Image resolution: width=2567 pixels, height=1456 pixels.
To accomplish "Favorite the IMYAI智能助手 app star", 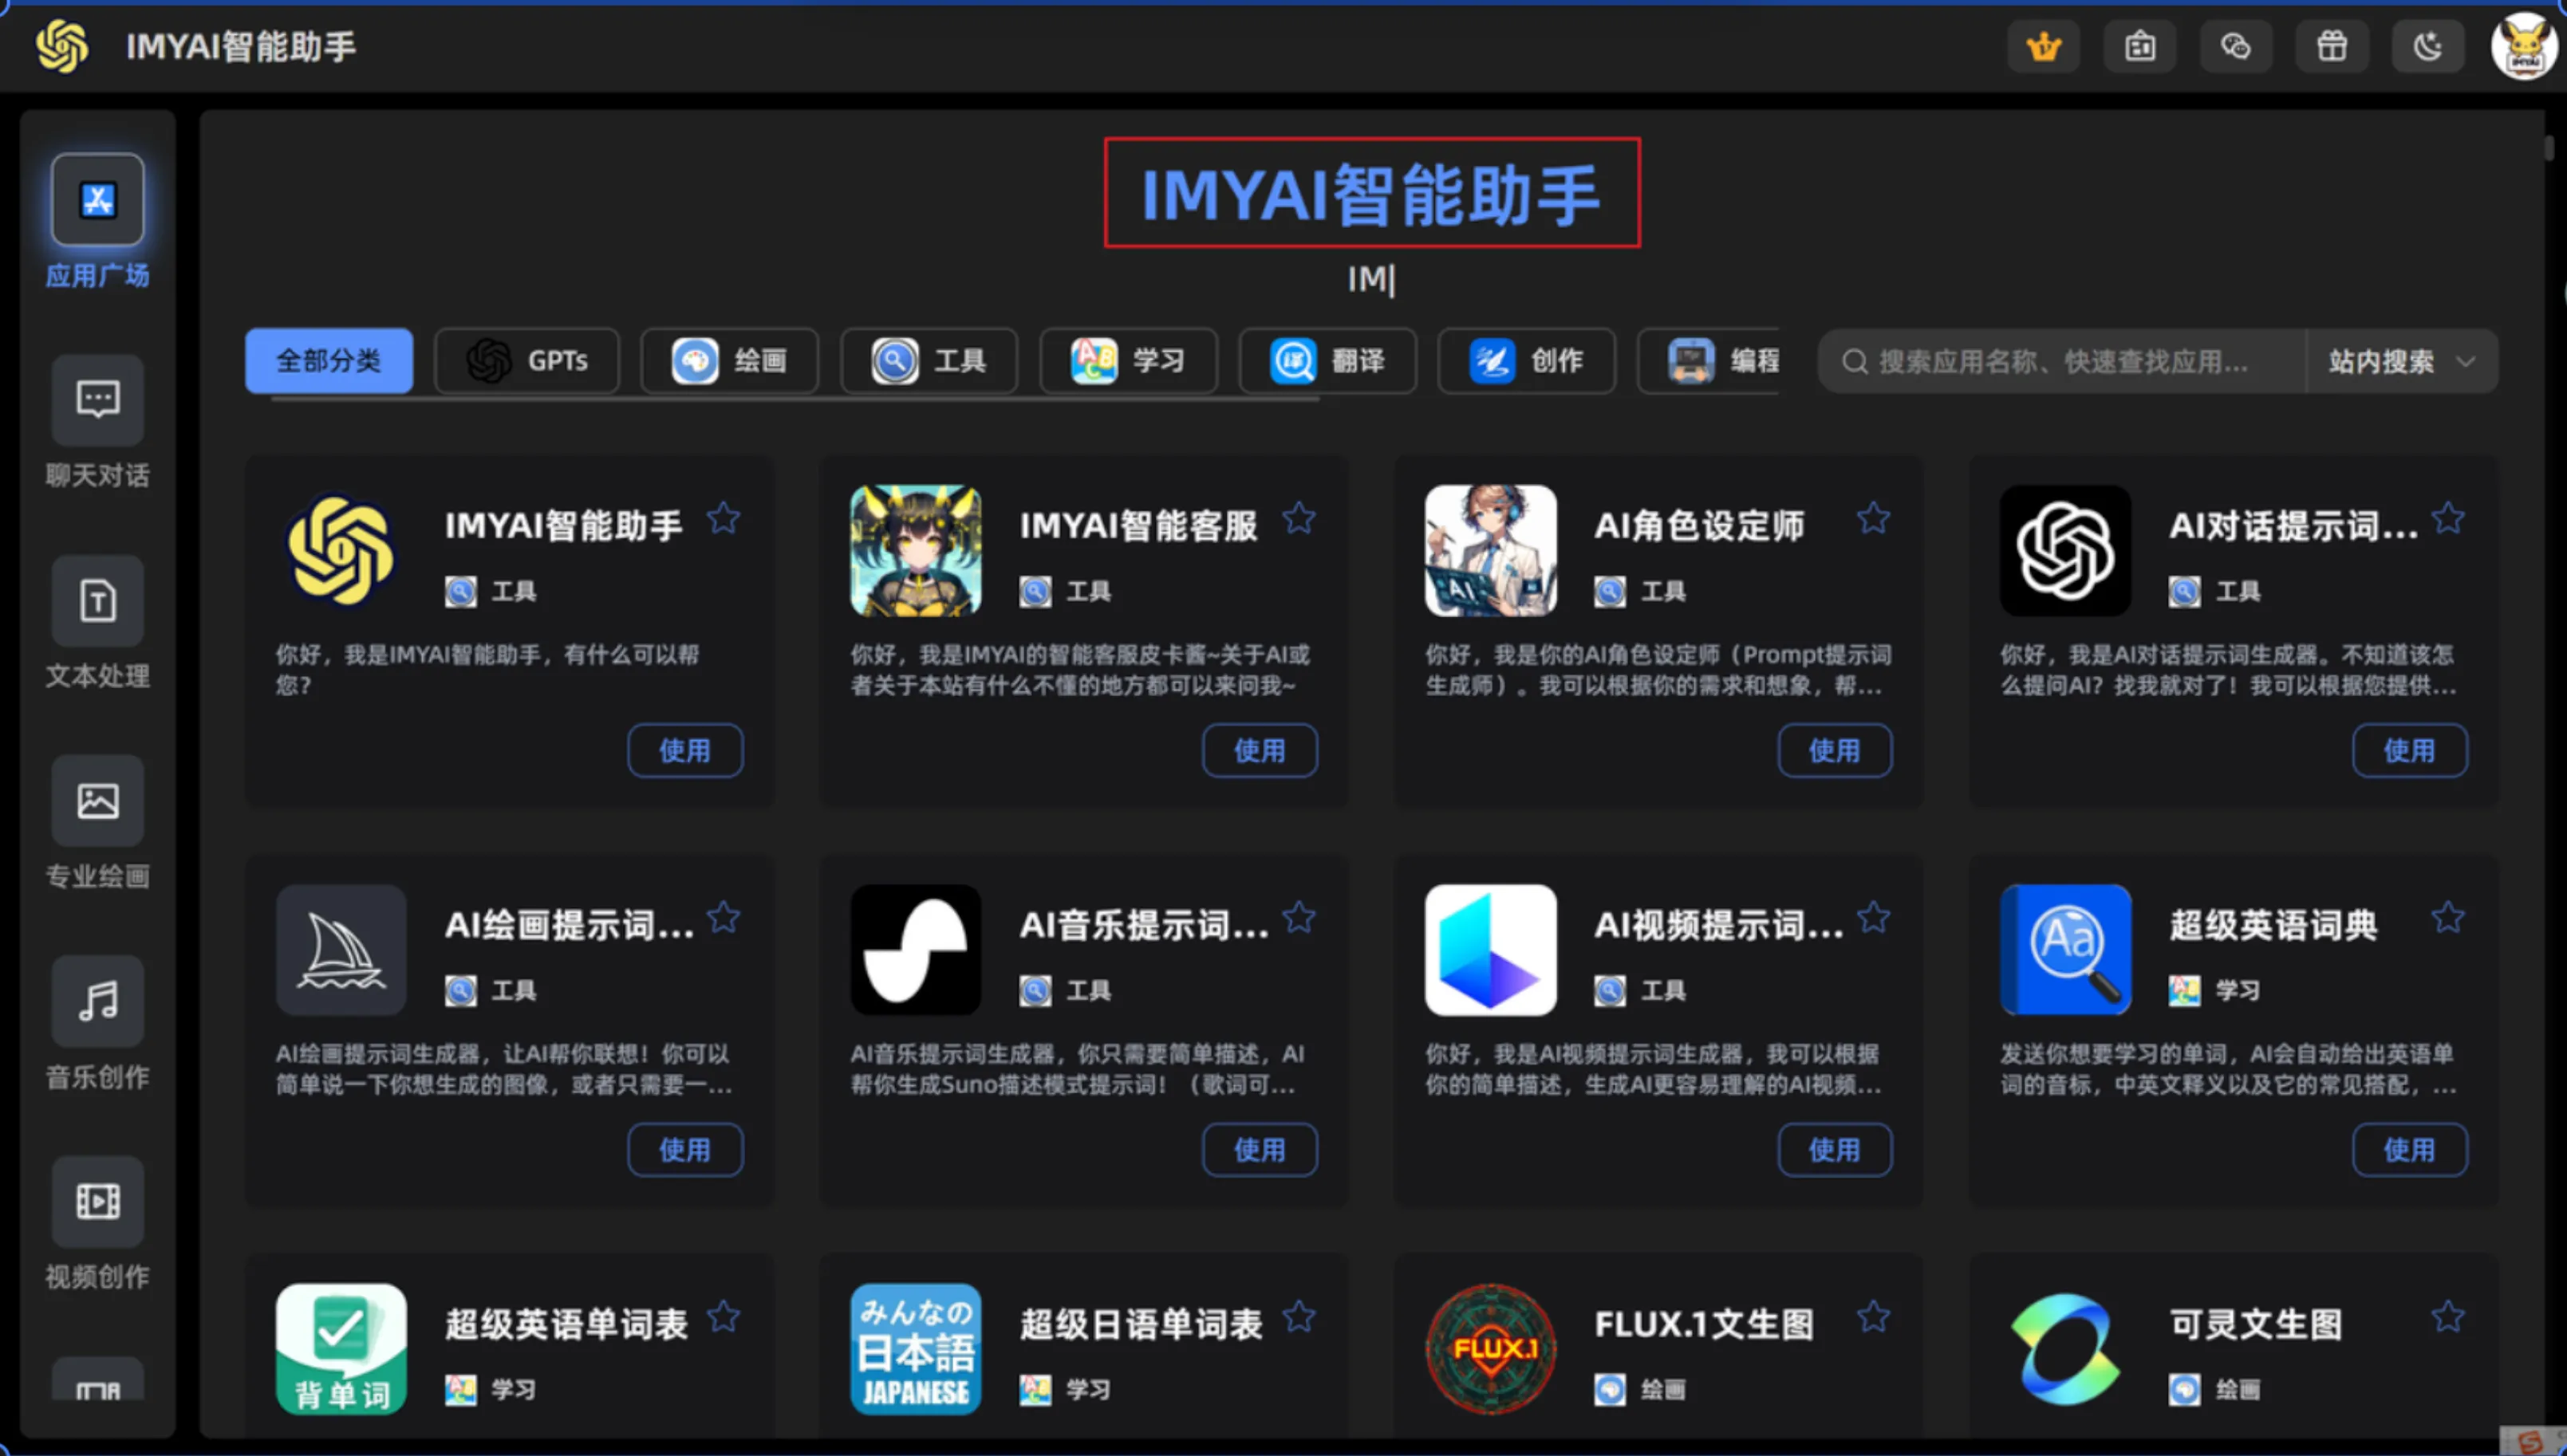I will 724,518.
